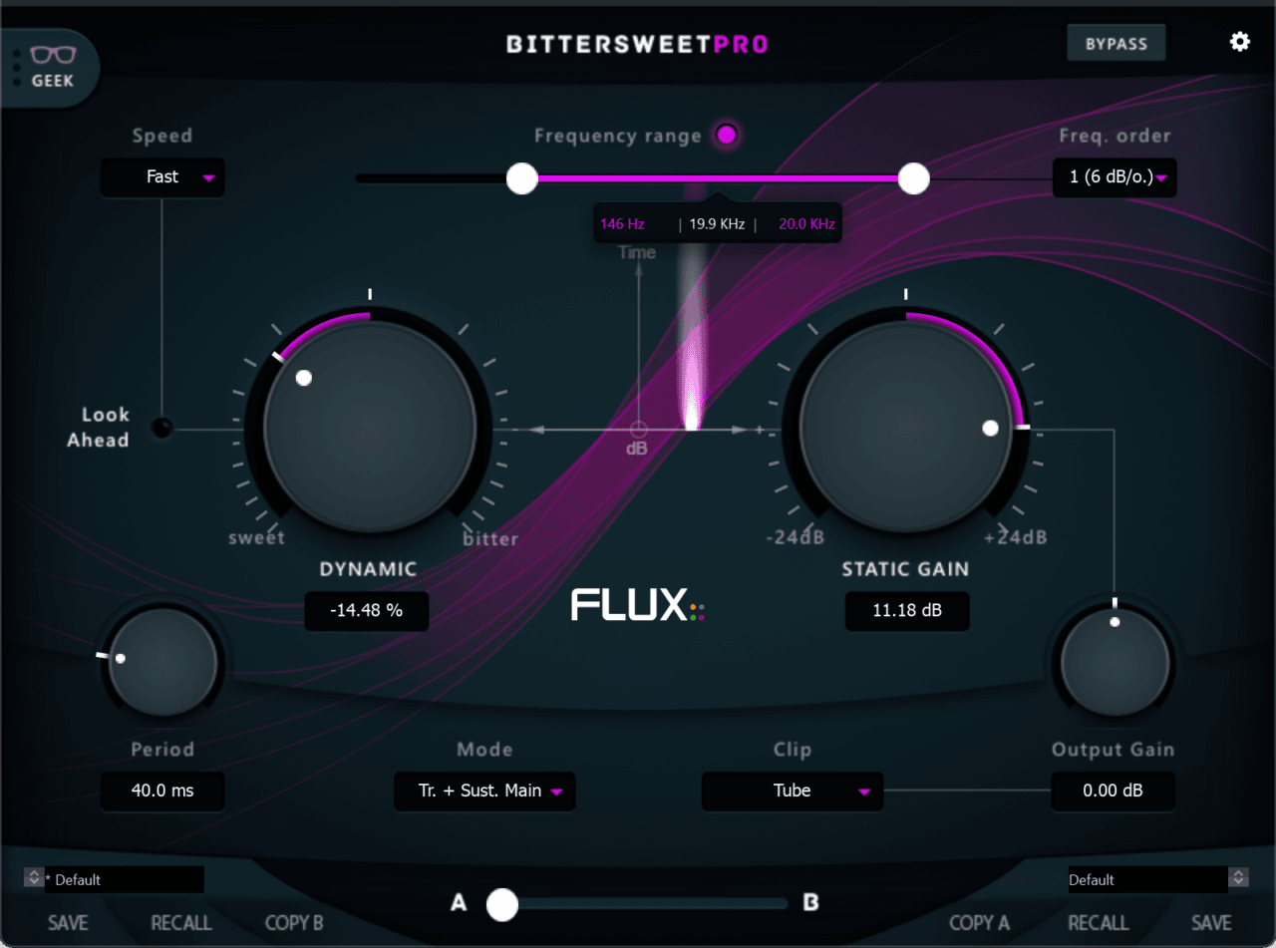
Task: Select the STATIC GAIN knob
Action: (x=905, y=429)
